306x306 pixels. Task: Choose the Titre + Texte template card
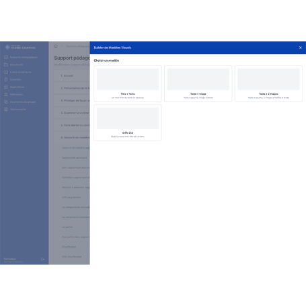coord(128,83)
